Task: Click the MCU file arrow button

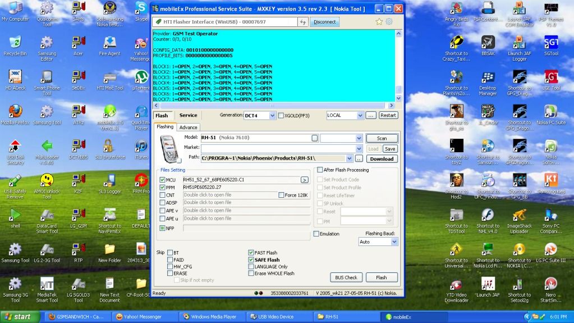Action: click(x=304, y=180)
